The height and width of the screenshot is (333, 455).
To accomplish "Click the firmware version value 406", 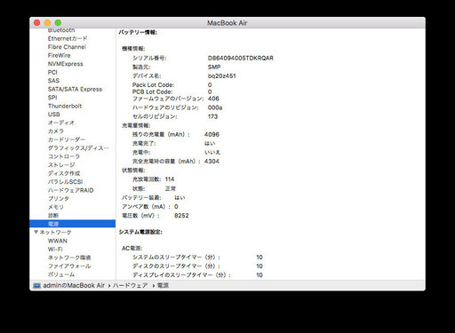I will 213,99.
